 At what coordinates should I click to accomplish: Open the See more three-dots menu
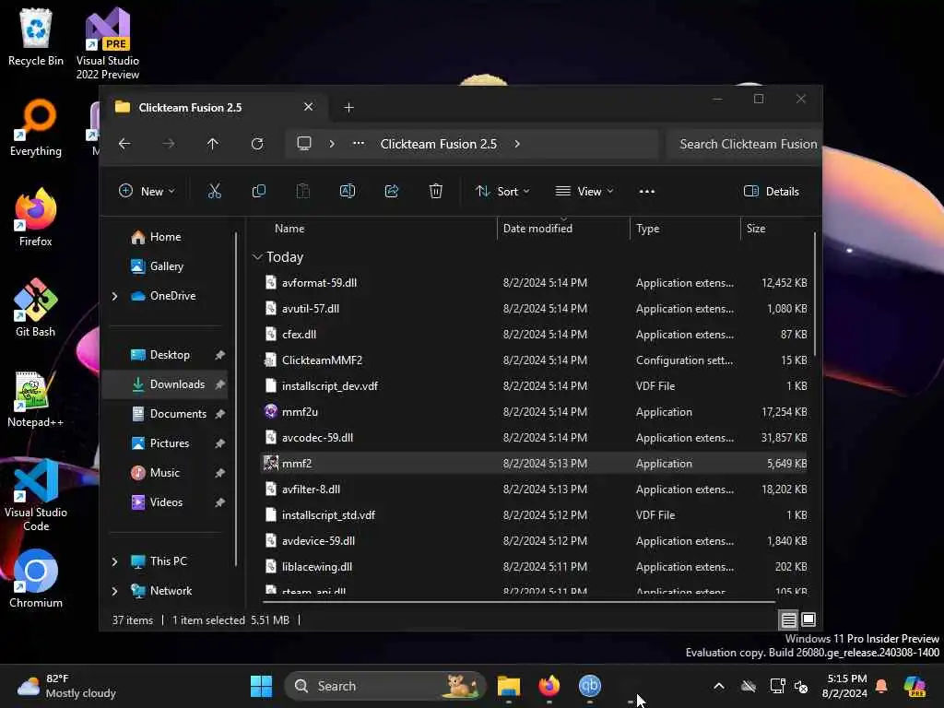click(x=646, y=192)
